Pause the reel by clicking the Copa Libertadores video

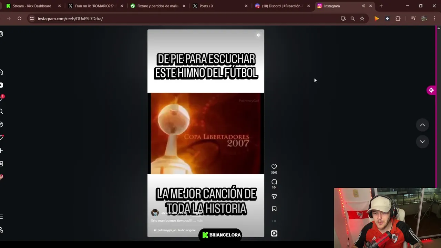206,134
